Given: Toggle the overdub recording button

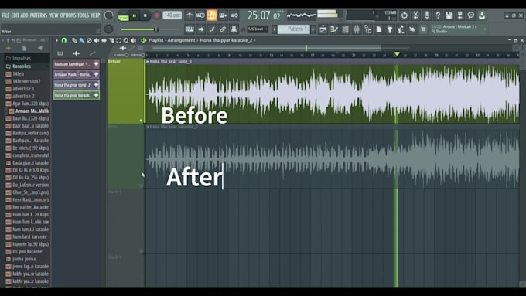Looking at the screenshot, I should point(223,15).
